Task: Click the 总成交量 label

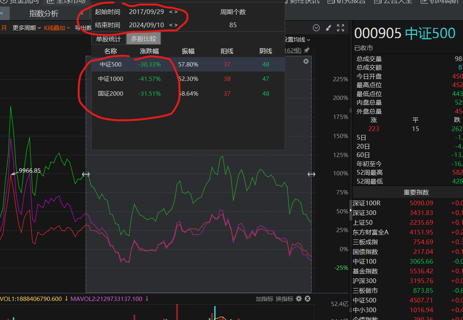Action: pos(369,59)
